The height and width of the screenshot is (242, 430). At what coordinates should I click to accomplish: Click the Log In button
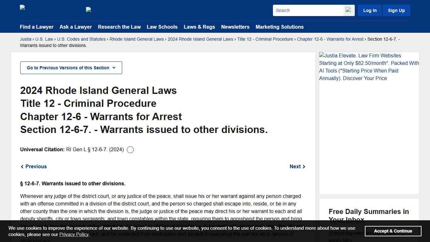pos(370,10)
